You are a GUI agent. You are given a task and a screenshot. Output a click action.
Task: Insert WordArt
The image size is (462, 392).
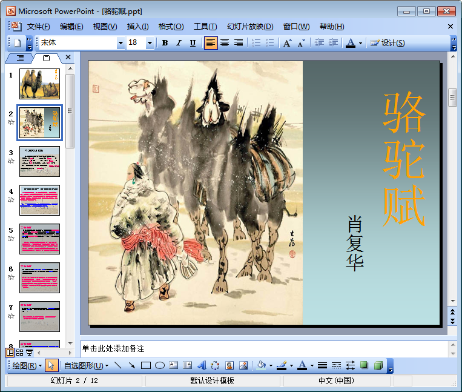click(x=202, y=366)
